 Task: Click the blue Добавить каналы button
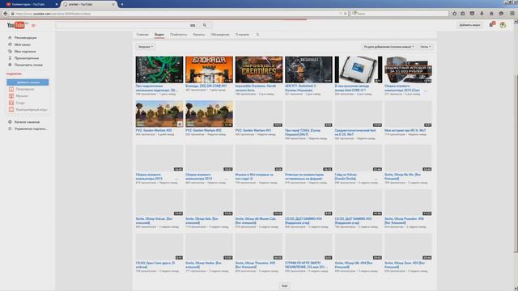click(28, 82)
